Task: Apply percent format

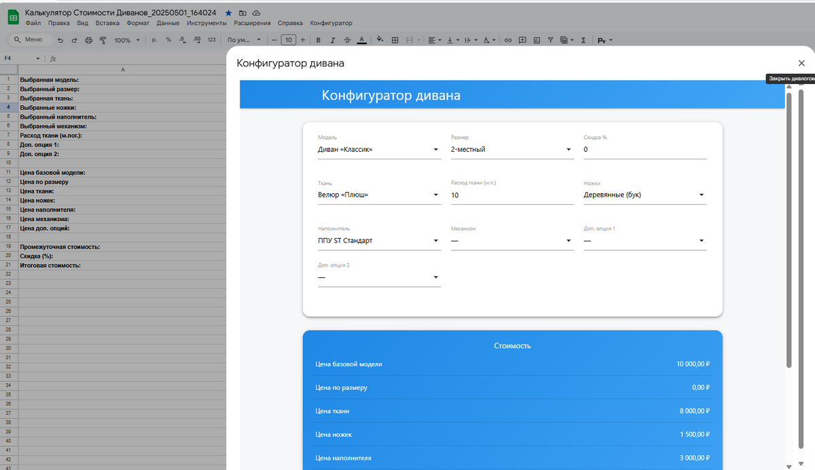Action: tap(168, 40)
